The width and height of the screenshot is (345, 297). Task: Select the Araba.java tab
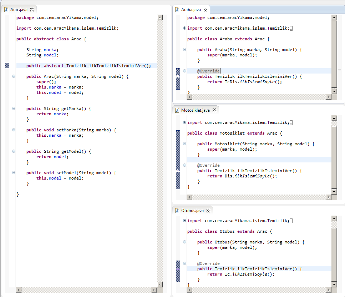point(191,10)
